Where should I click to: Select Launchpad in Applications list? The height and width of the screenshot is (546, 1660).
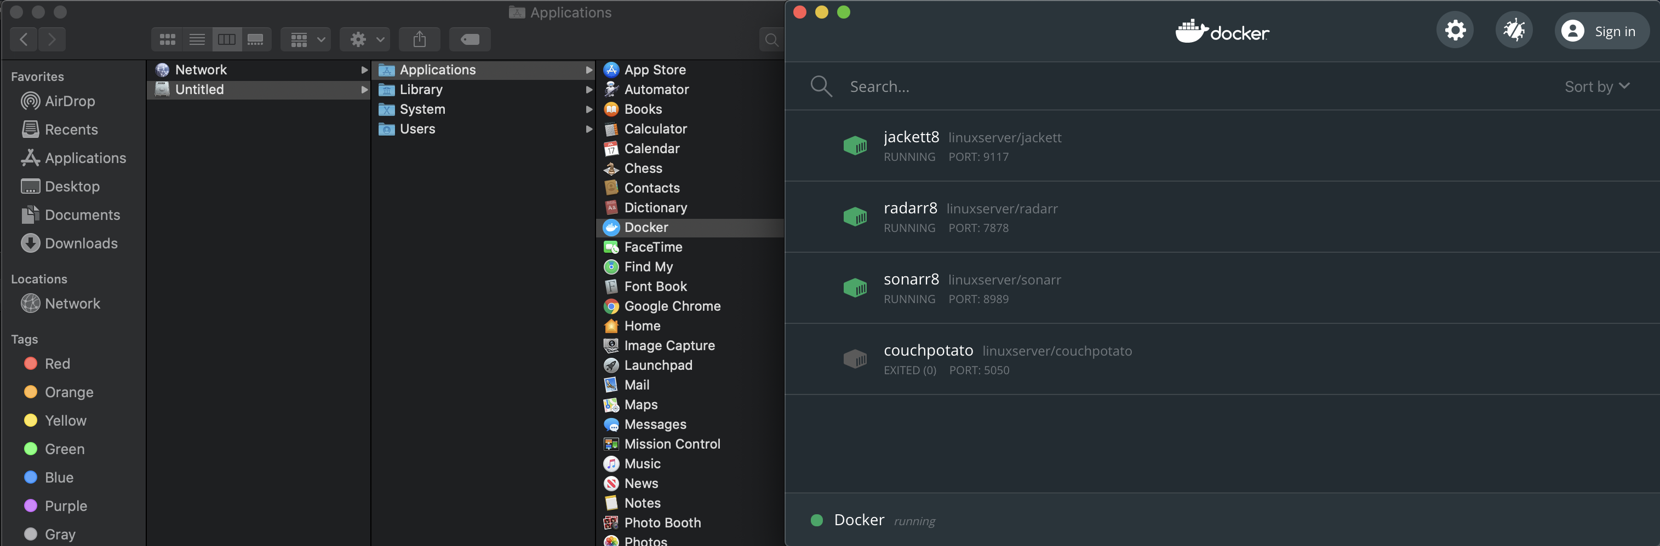tap(690, 365)
